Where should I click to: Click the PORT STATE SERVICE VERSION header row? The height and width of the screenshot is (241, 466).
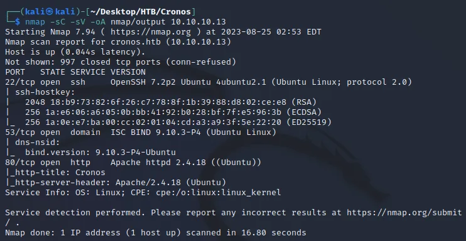pyautogui.click(x=75, y=72)
